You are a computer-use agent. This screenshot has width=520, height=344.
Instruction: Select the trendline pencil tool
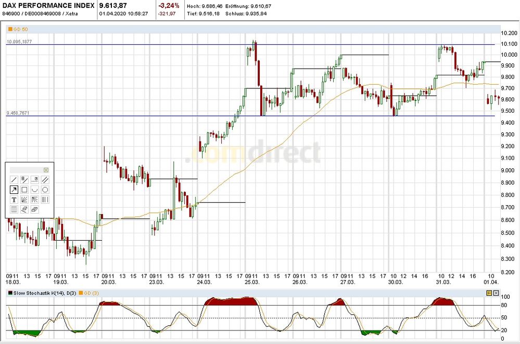[x=24, y=179]
